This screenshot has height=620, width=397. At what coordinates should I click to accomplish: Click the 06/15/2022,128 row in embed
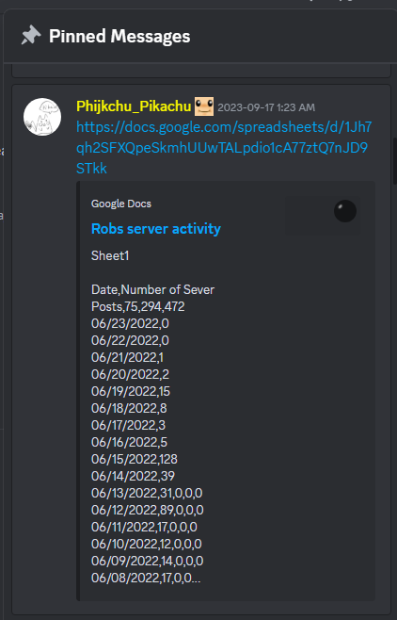tap(135, 459)
